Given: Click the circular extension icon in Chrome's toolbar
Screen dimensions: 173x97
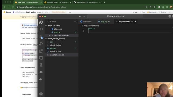Looking at the screenshot, I should (x=159, y=7).
